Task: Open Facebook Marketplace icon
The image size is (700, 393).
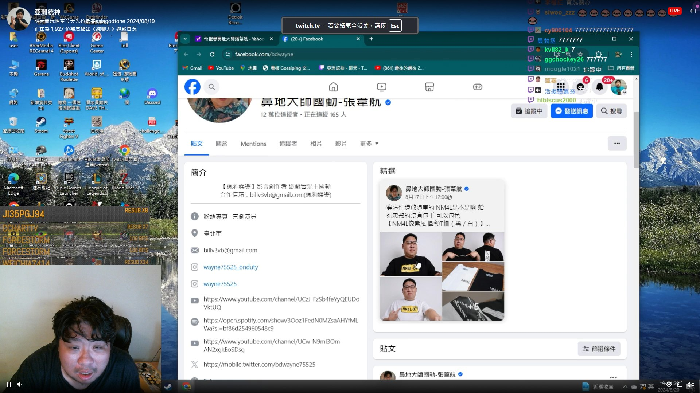Action: pyautogui.click(x=429, y=87)
